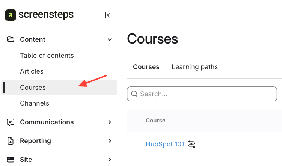Focus the courses Search input field
Image resolution: width=282 pixels, height=166 pixels.
(x=207, y=94)
